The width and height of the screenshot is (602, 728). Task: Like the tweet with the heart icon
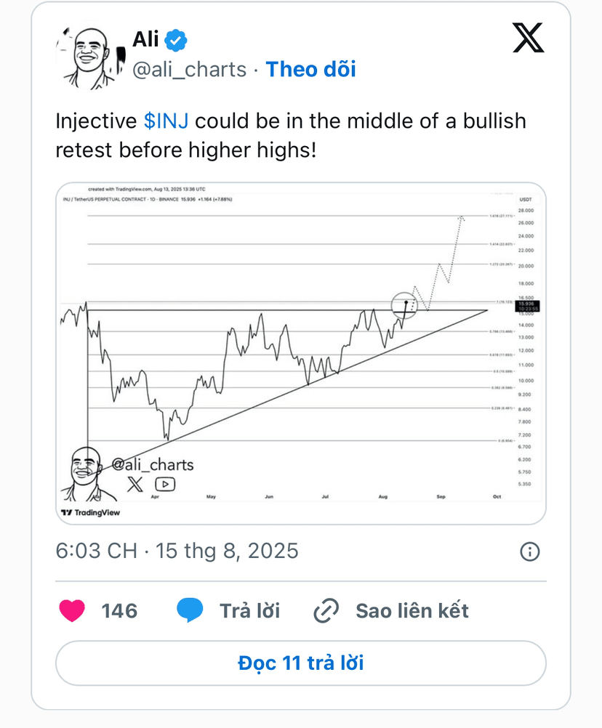[x=72, y=610]
